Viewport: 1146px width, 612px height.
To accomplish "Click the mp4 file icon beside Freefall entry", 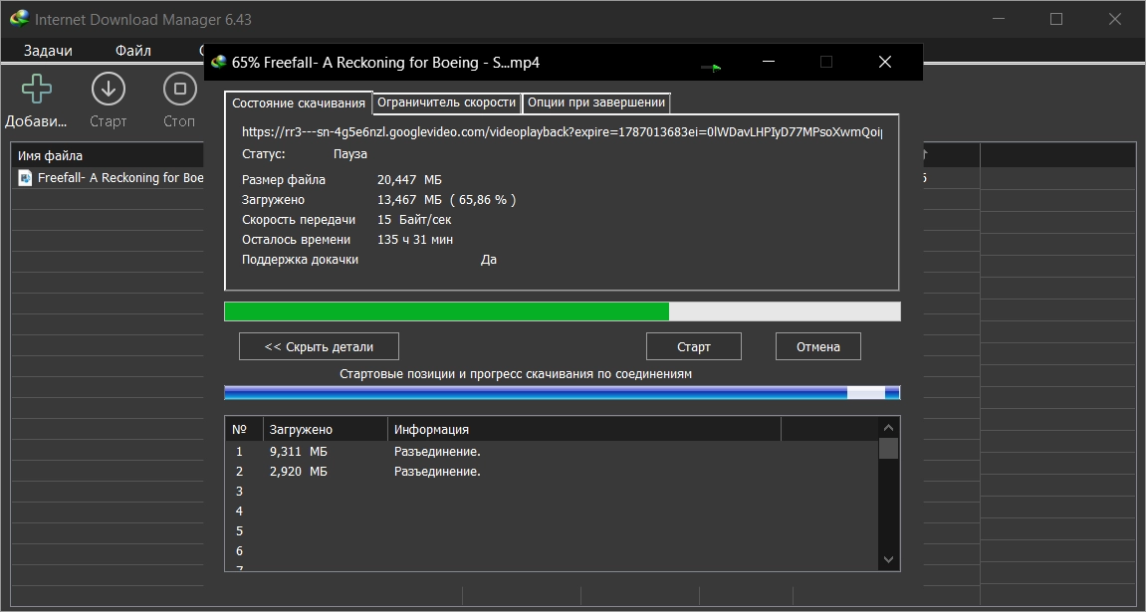I will [x=26, y=177].
